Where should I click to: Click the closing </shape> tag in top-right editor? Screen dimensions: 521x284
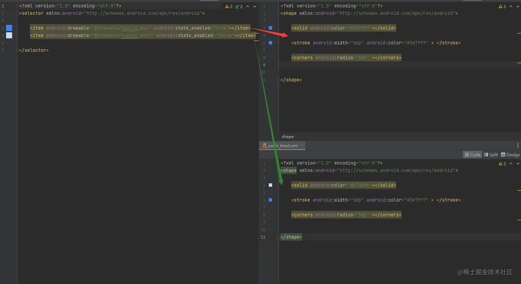pyautogui.click(x=291, y=80)
